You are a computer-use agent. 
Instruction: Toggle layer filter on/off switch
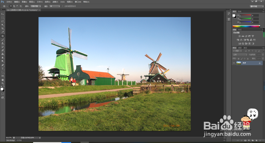[x=263, y=51]
